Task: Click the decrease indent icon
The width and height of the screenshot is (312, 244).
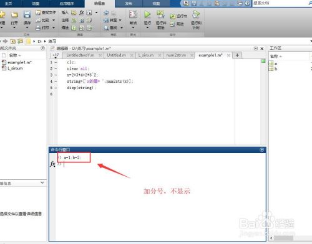Action: point(89,28)
